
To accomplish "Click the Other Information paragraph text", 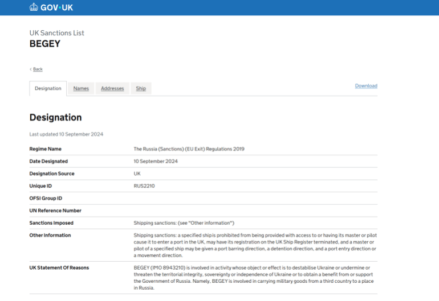I will click(x=255, y=245).
